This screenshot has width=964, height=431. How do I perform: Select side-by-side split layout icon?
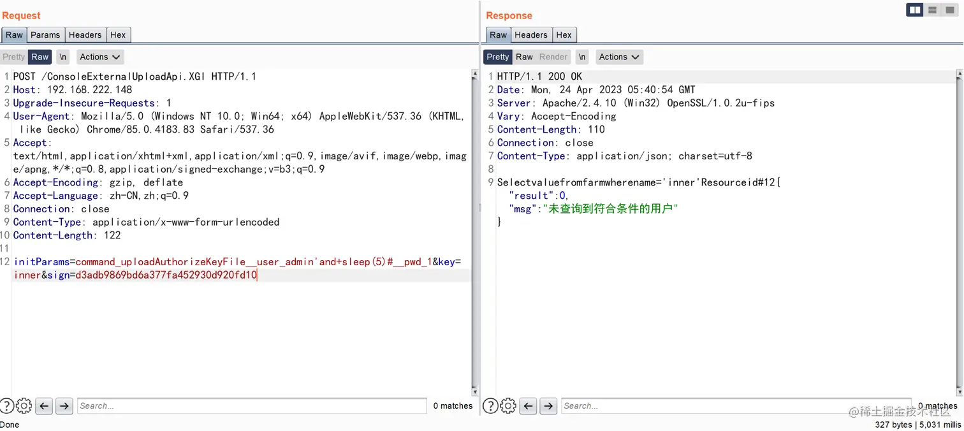[915, 10]
